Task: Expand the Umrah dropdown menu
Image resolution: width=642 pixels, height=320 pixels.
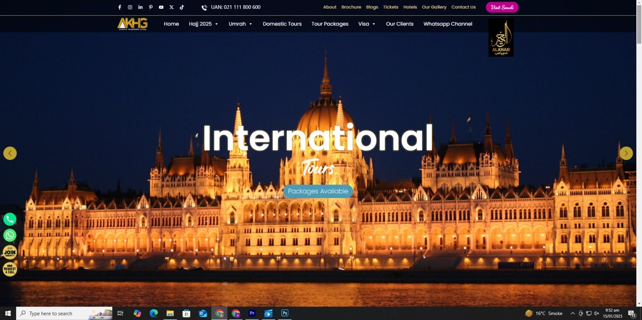Action: pyautogui.click(x=240, y=24)
